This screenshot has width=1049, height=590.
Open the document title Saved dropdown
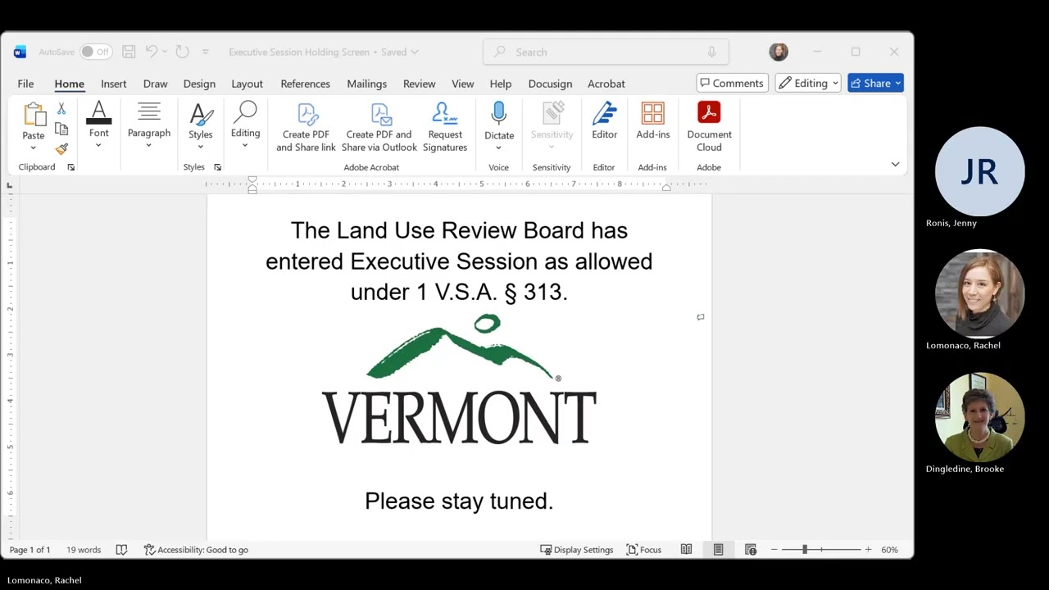coord(415,52)
